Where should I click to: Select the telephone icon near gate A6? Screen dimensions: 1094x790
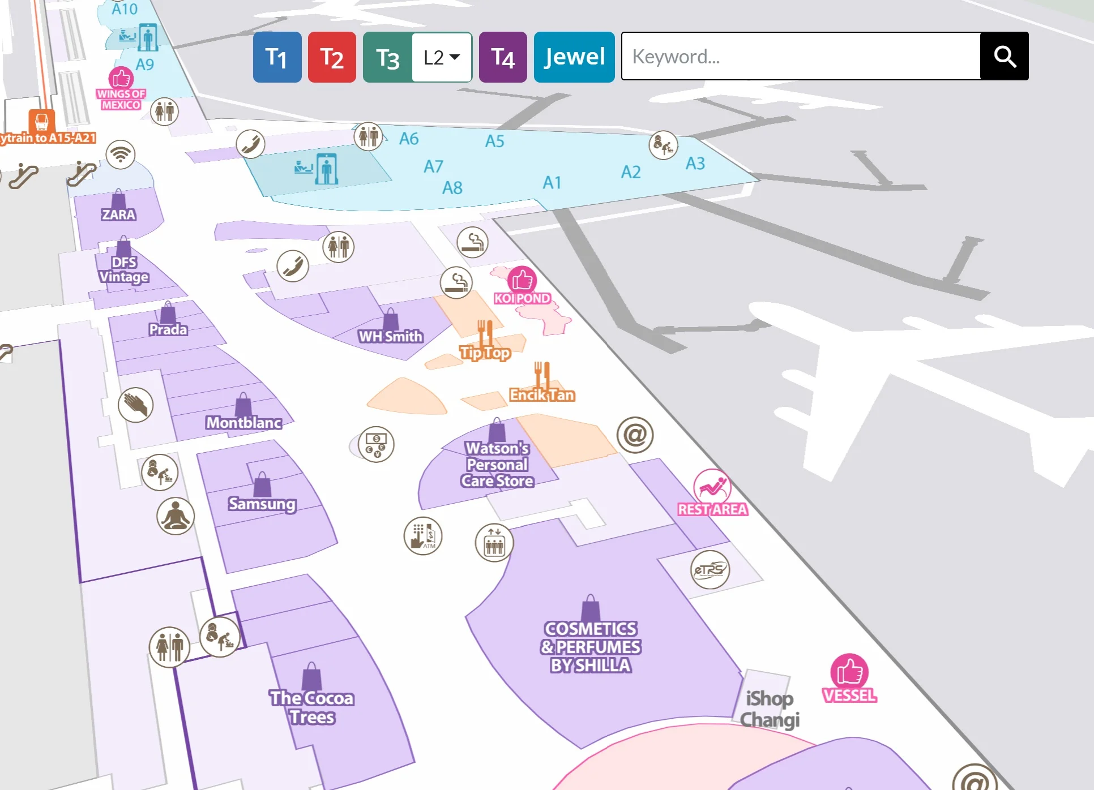[x=251, y=144]
